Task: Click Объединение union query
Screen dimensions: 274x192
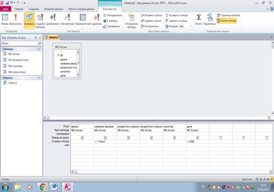Action: [112, 15]
